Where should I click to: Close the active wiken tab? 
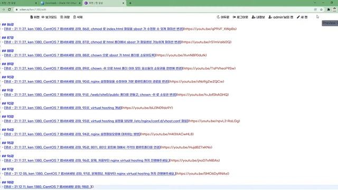click(x=123, y=3)
